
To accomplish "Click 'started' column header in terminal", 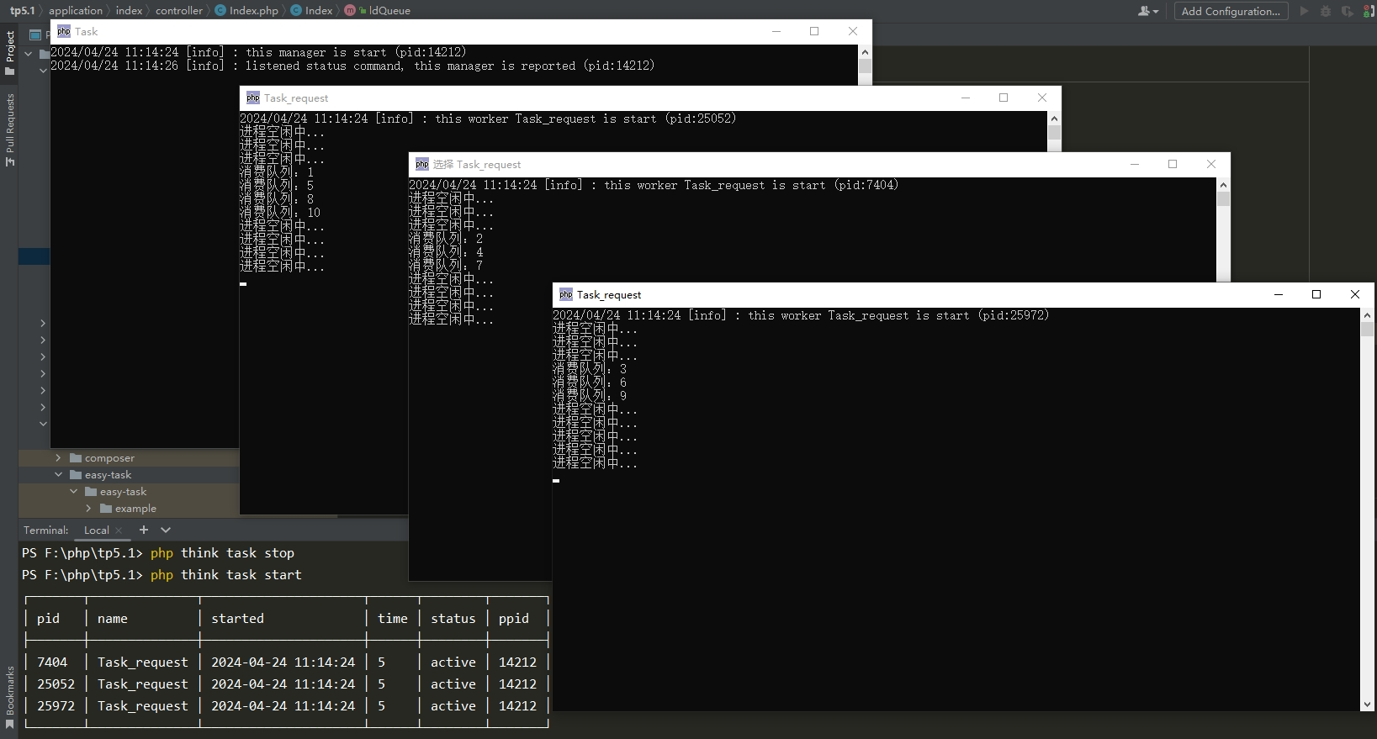I will pos(237,618).
